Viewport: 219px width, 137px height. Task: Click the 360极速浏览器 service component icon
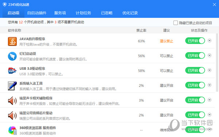tap(12, 130)
